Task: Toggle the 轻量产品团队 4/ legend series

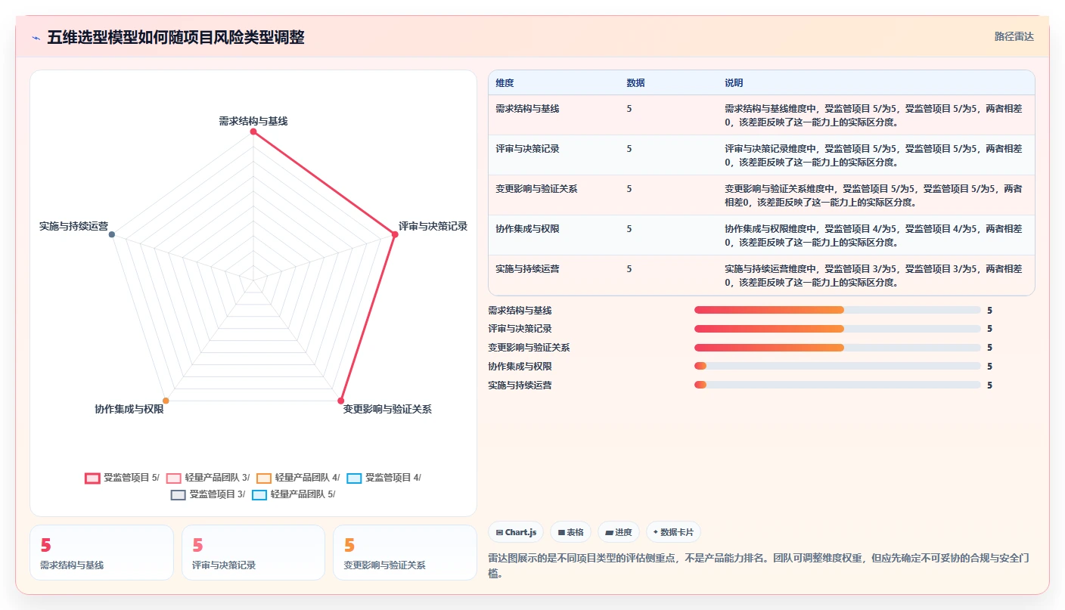Action: pos(298,478)
